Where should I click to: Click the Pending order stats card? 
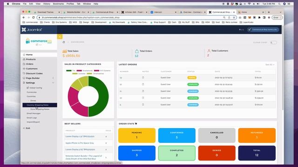pyautogui.click(x=137, y=135)
